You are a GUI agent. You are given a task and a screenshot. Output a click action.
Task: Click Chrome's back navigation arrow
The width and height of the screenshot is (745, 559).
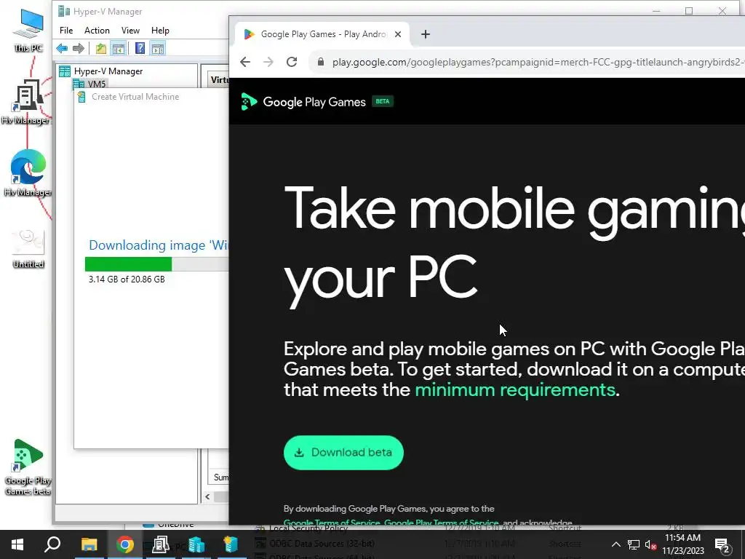(245, 62)
